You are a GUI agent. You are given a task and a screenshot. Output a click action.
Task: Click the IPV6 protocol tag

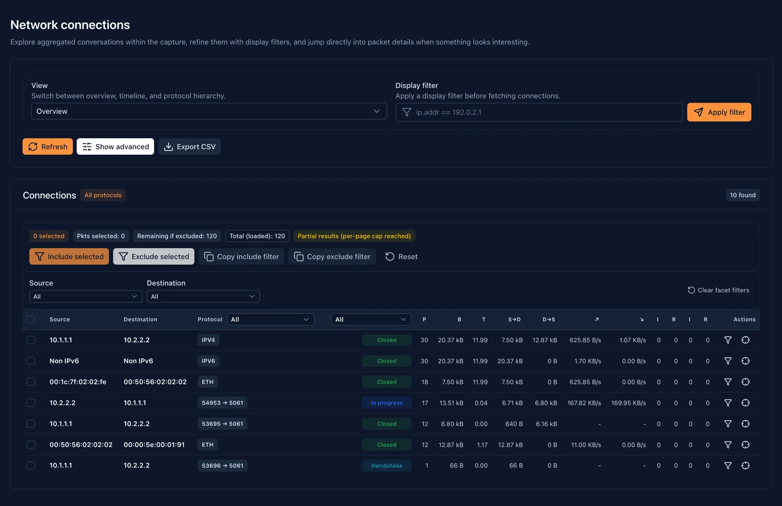(x=208, y=361)
